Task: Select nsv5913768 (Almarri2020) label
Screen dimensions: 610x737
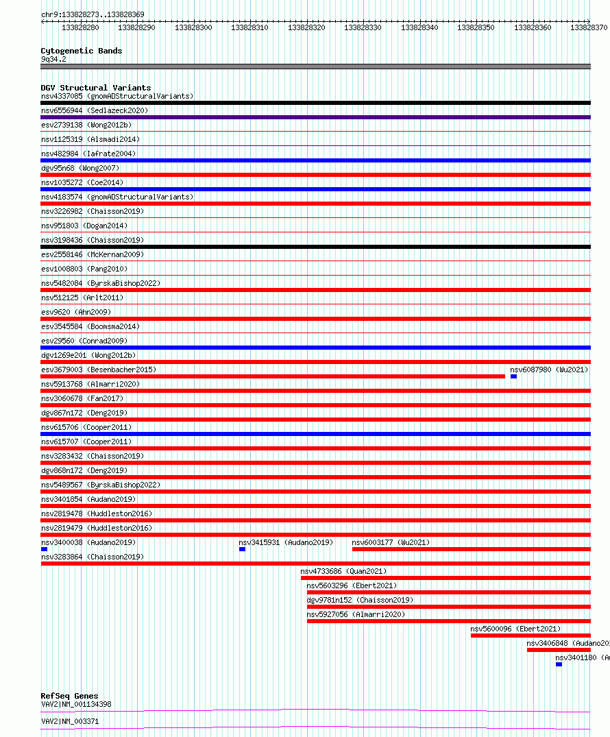Action: tap(90, 384)
